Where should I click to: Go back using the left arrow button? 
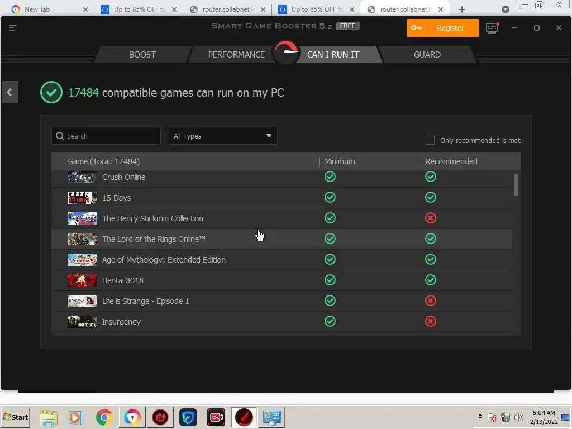(x=9, y=92)
